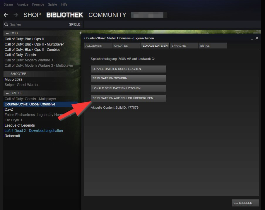
Task: Go forward with the right arrow
Action: pos(16,15)
